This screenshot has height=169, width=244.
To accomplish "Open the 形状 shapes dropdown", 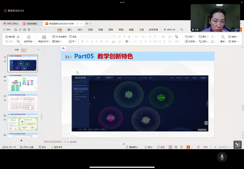I will click(190, 37).
